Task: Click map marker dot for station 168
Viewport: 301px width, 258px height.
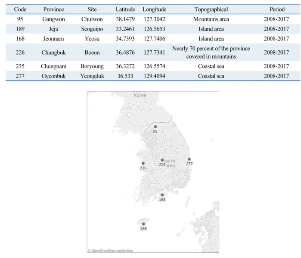Action: coord(162,195)
